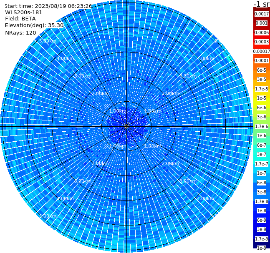
Task: Click the NRays: 120 label
Action: (20, 33)
